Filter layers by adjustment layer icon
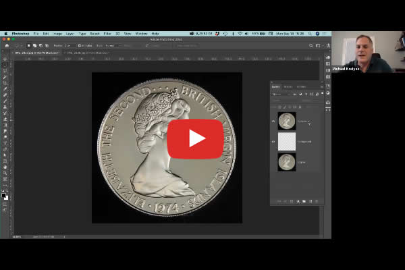Image resolution: width=405 pixels, height=270 pixels. (300, 94)
